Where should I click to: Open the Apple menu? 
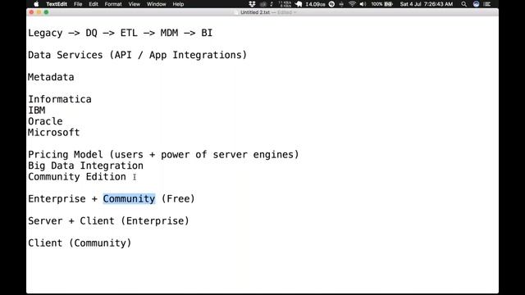(x=36, y=4)
